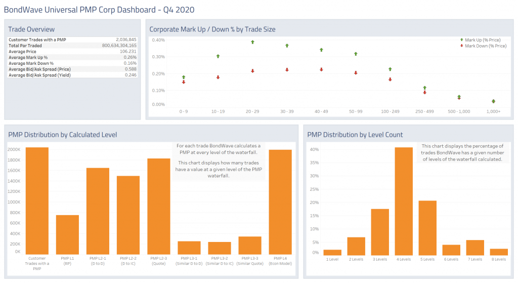This screenshot has height=283, width=518.
Task: Click 'Corporate Mark Up / Down % by Trade Size' title
Action: pyautogui.click(x=212, y=29)
